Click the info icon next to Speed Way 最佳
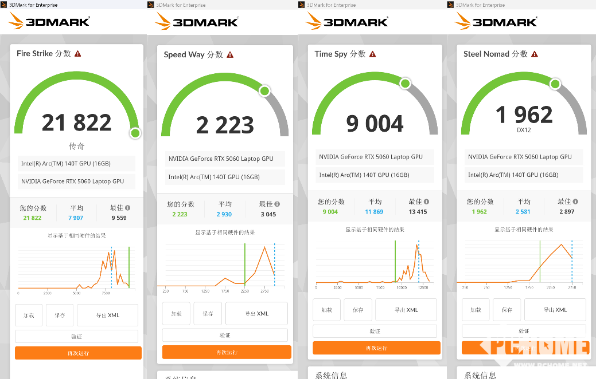This screenshot has width=596, height=379. point(277,204)
